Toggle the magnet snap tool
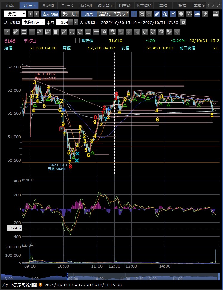Image resolution: width=223 pixels, height=290 pixels. 161,31
